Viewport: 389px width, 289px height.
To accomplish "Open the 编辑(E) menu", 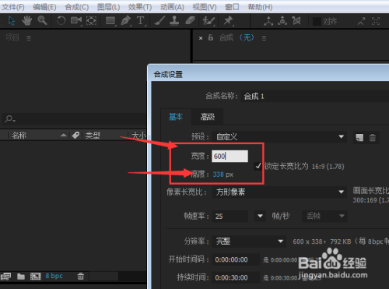I will click(x=44, y=7).
